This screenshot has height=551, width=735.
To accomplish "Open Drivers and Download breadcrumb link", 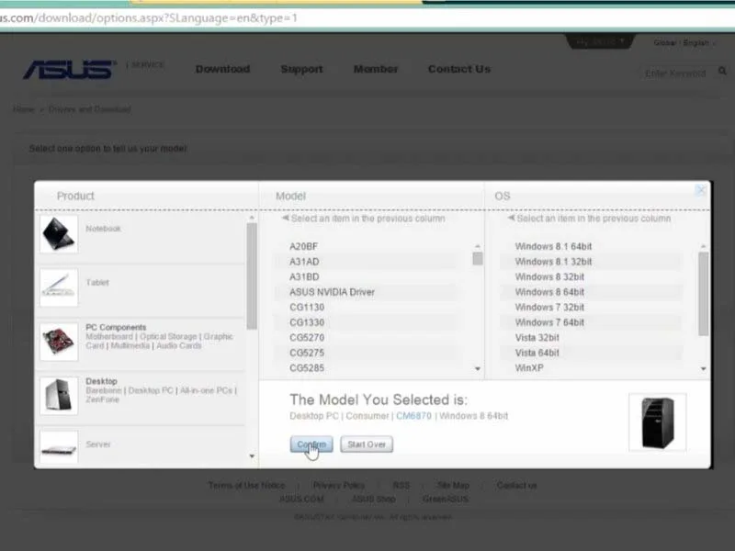I will pyautogui.click(x=89, y=109).
